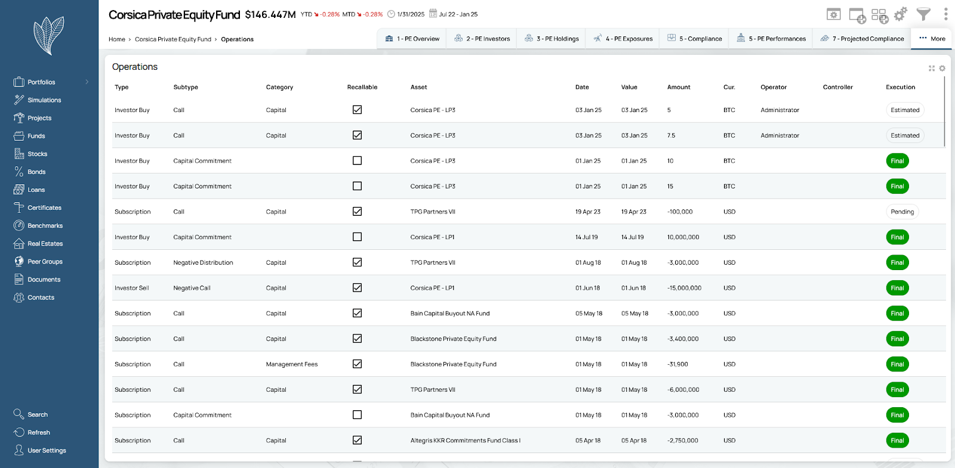Click the add window icon in header
The height and width of the screenshot is (468, 955).
pos(857,16)
